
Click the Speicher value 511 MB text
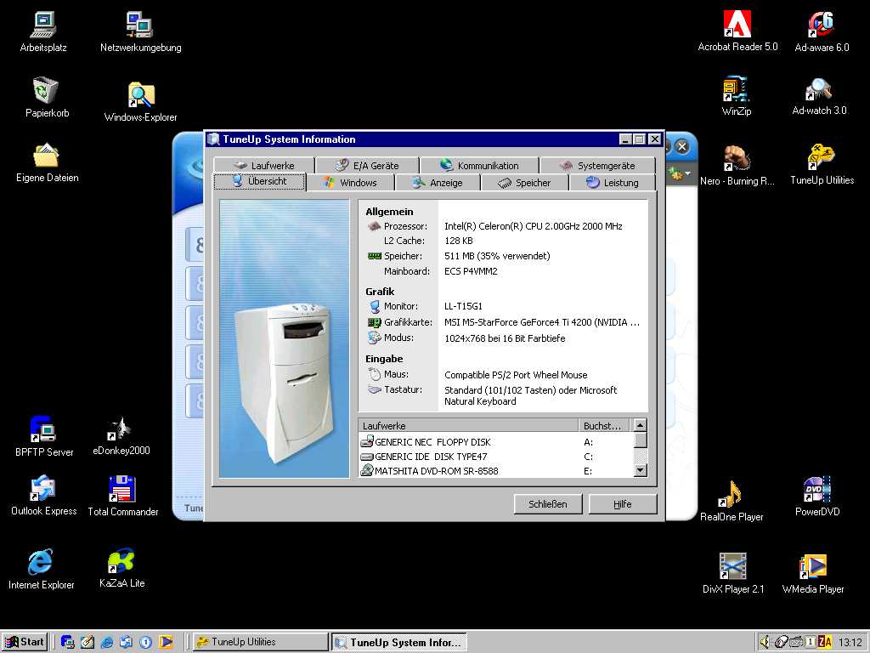497,256
